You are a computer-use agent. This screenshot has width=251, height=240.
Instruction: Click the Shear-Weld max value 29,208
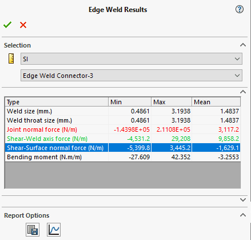[x=181, y=139]
